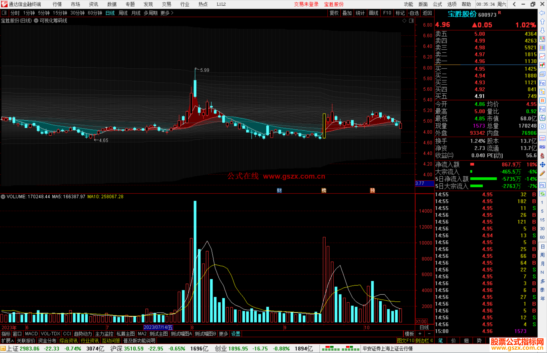Select the 60 minute period in right sidebar

click(542, 237)
